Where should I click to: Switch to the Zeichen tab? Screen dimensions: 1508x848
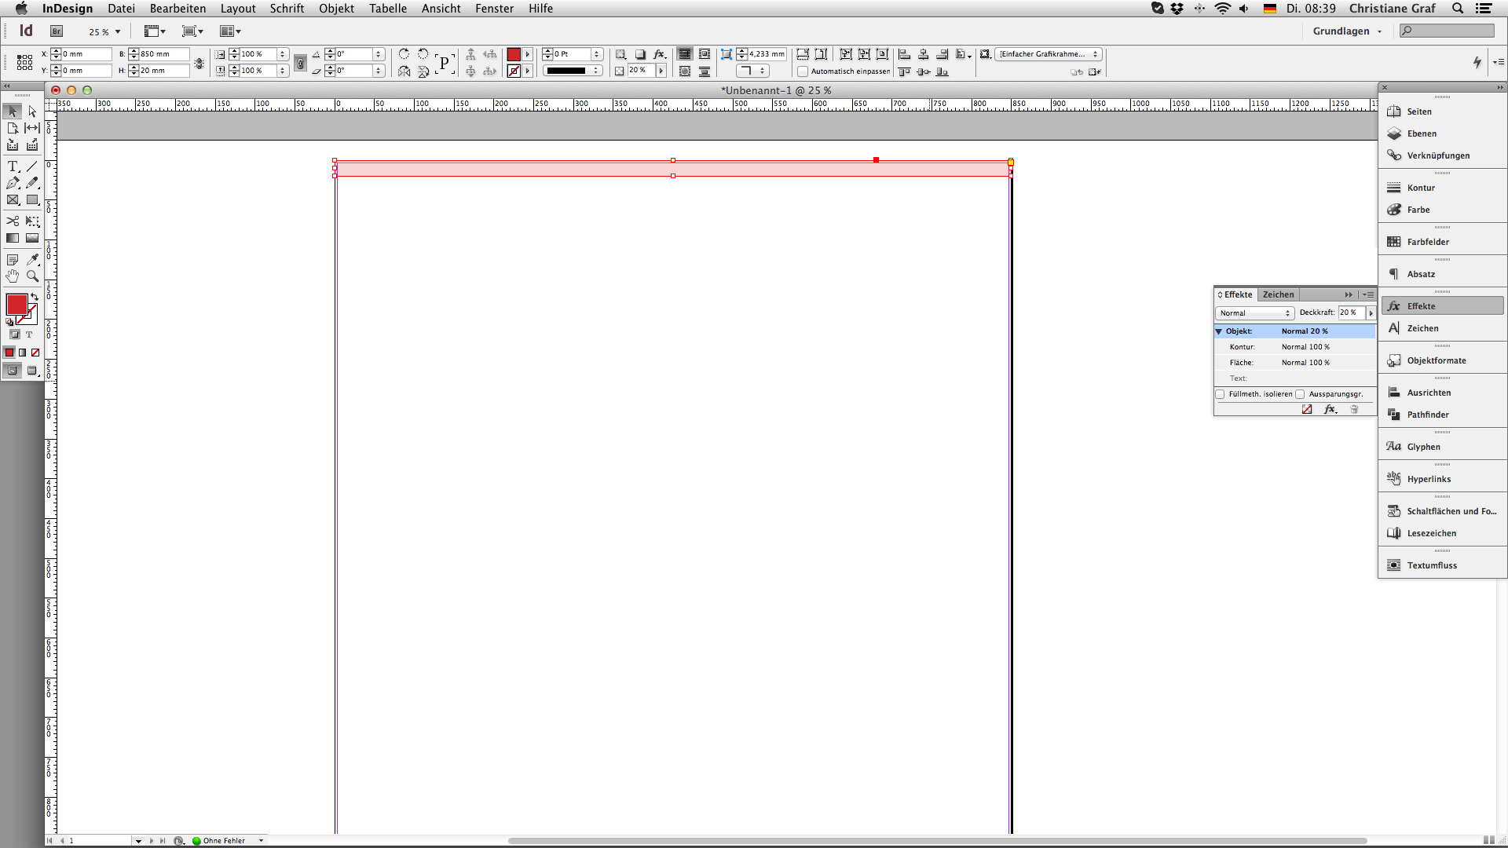pos(1278,294)
